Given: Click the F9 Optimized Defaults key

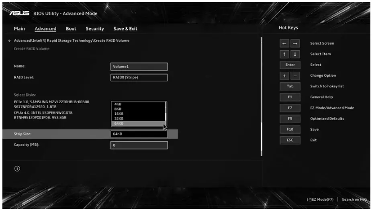Looking at the screenshot, I should 290,118.
